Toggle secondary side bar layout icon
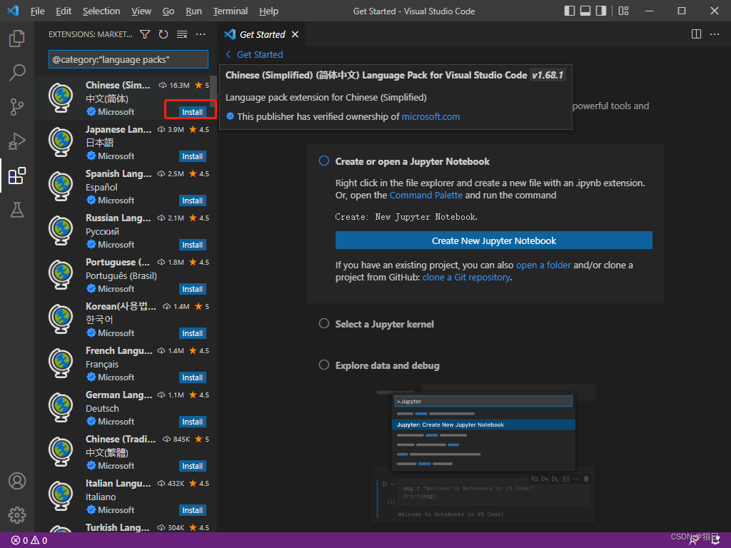The height and width of the screenshot is (548, 731). pos(601,11)
